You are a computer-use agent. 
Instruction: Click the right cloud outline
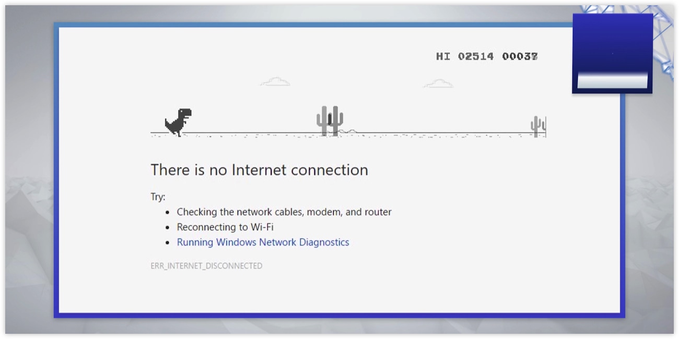438,83
